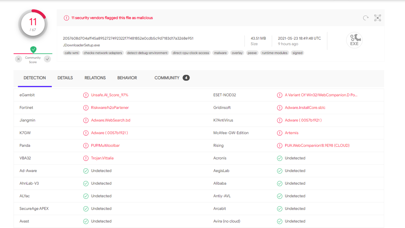405x228 pixels.
Task: Click the 9 hours ago text
Action: (x=288, y=44)
